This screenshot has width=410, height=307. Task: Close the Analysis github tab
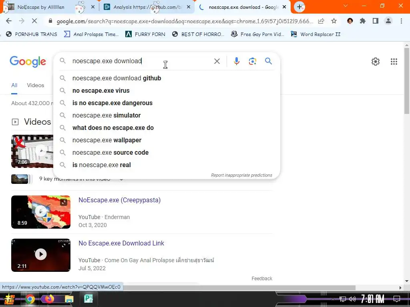tap(189, 7)
